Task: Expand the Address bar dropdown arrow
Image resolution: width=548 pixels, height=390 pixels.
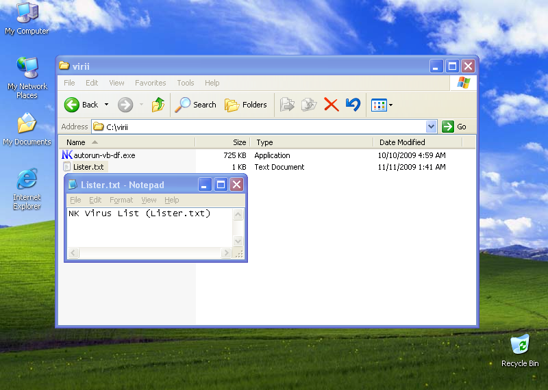Action: 431,127
